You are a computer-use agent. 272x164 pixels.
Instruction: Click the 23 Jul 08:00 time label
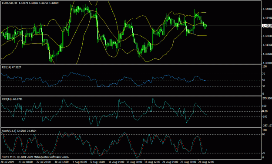(26, 162)
